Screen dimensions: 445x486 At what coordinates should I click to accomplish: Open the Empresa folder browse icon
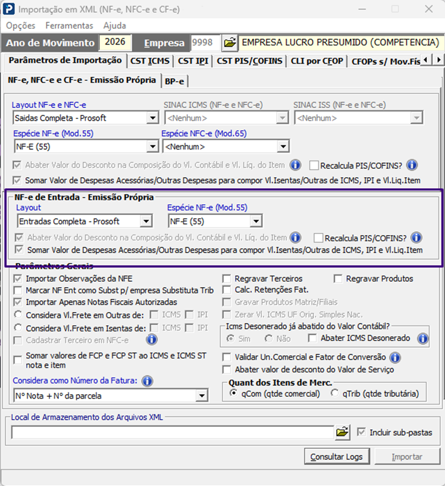tap(230, 43)
